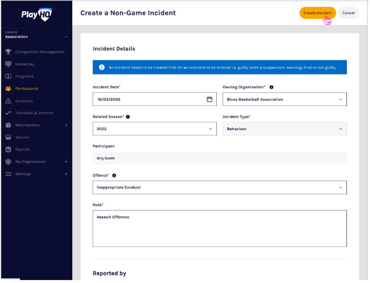Viewport: 370px width, 283px height.
Task: Click the Settings sliders icon
Action: coord(8,174)
